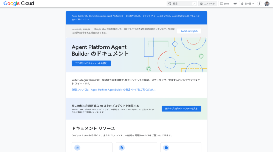
Task: Toggle the light/dark theme sun icon
Action: pyautogui.click(x=235, y=3)
